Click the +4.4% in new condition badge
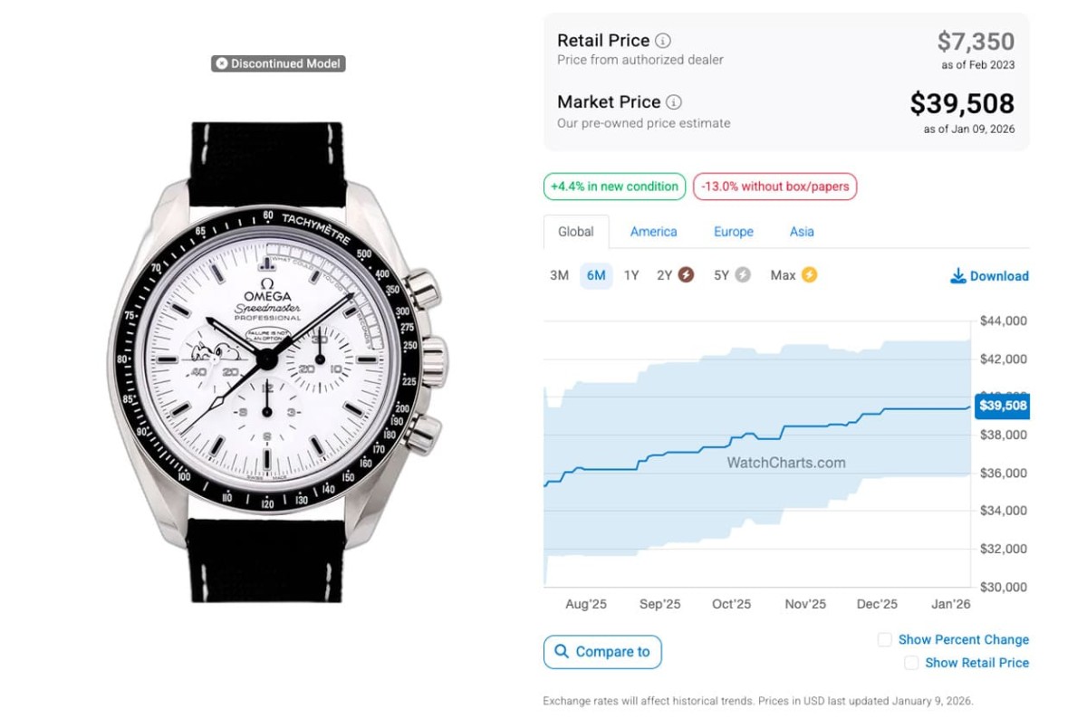1087x718 pixels. click(614, 187)
